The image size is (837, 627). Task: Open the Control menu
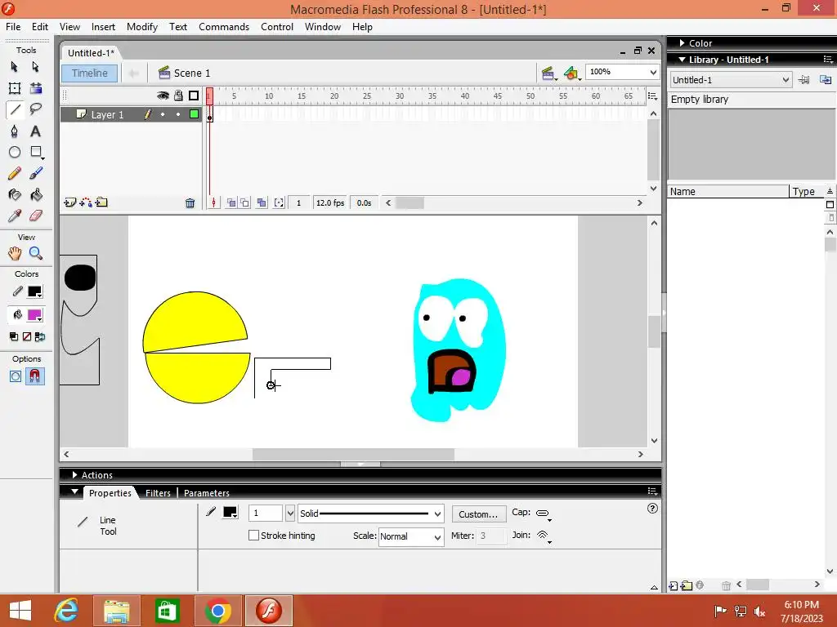point(277,27)
